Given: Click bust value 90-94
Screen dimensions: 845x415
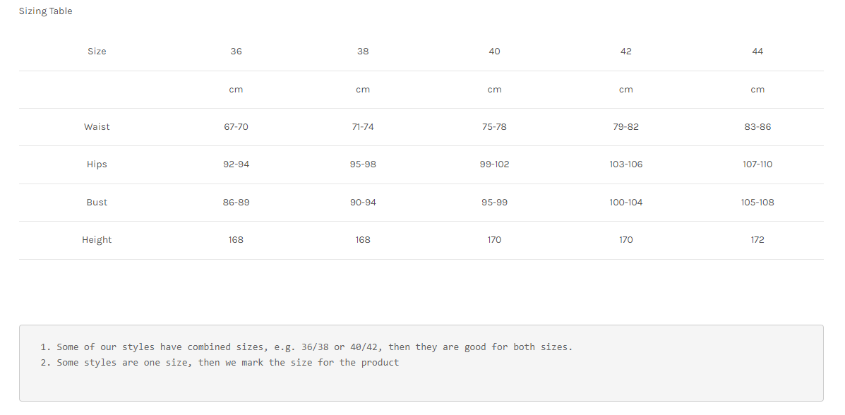Looking at the screenshot, I should coord(363,203).
